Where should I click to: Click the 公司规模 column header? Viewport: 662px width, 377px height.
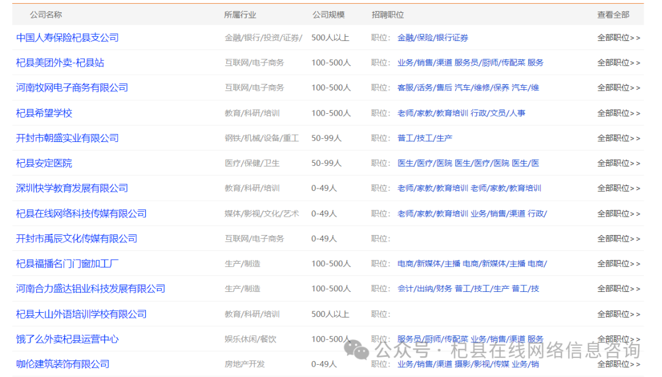tap(329, 15)
